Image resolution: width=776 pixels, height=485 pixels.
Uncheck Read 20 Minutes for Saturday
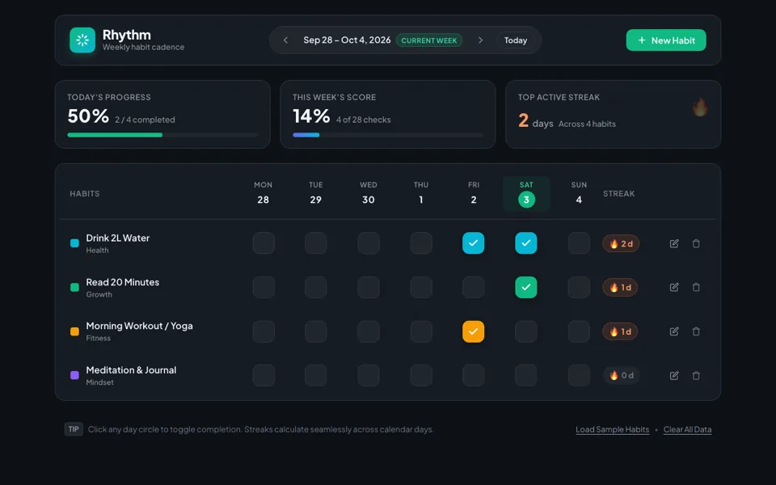526,287
